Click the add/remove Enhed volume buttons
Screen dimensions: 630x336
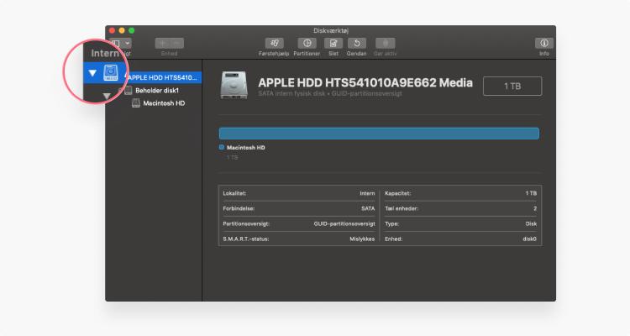pyautogui.click(x=170, y=43)
